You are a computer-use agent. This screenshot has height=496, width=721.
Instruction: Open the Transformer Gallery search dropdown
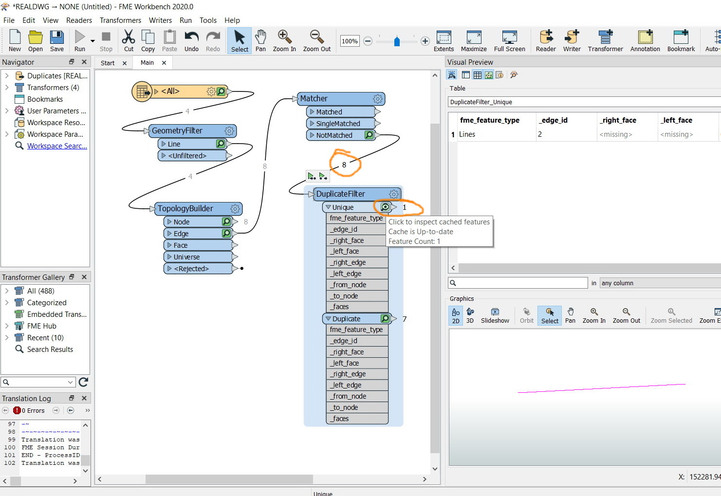point(71,383)
